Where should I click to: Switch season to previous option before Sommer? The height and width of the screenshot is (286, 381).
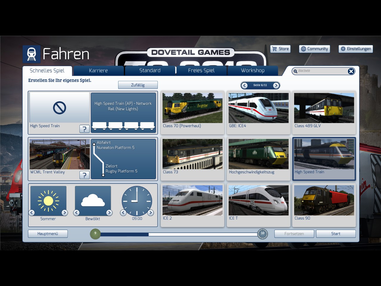pyautogui.click(x=32, y=213)
